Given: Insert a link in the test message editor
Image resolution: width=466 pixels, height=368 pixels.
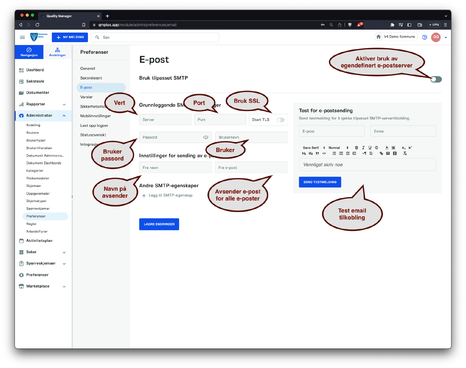Looking at the screenshot, I should 381,153.
